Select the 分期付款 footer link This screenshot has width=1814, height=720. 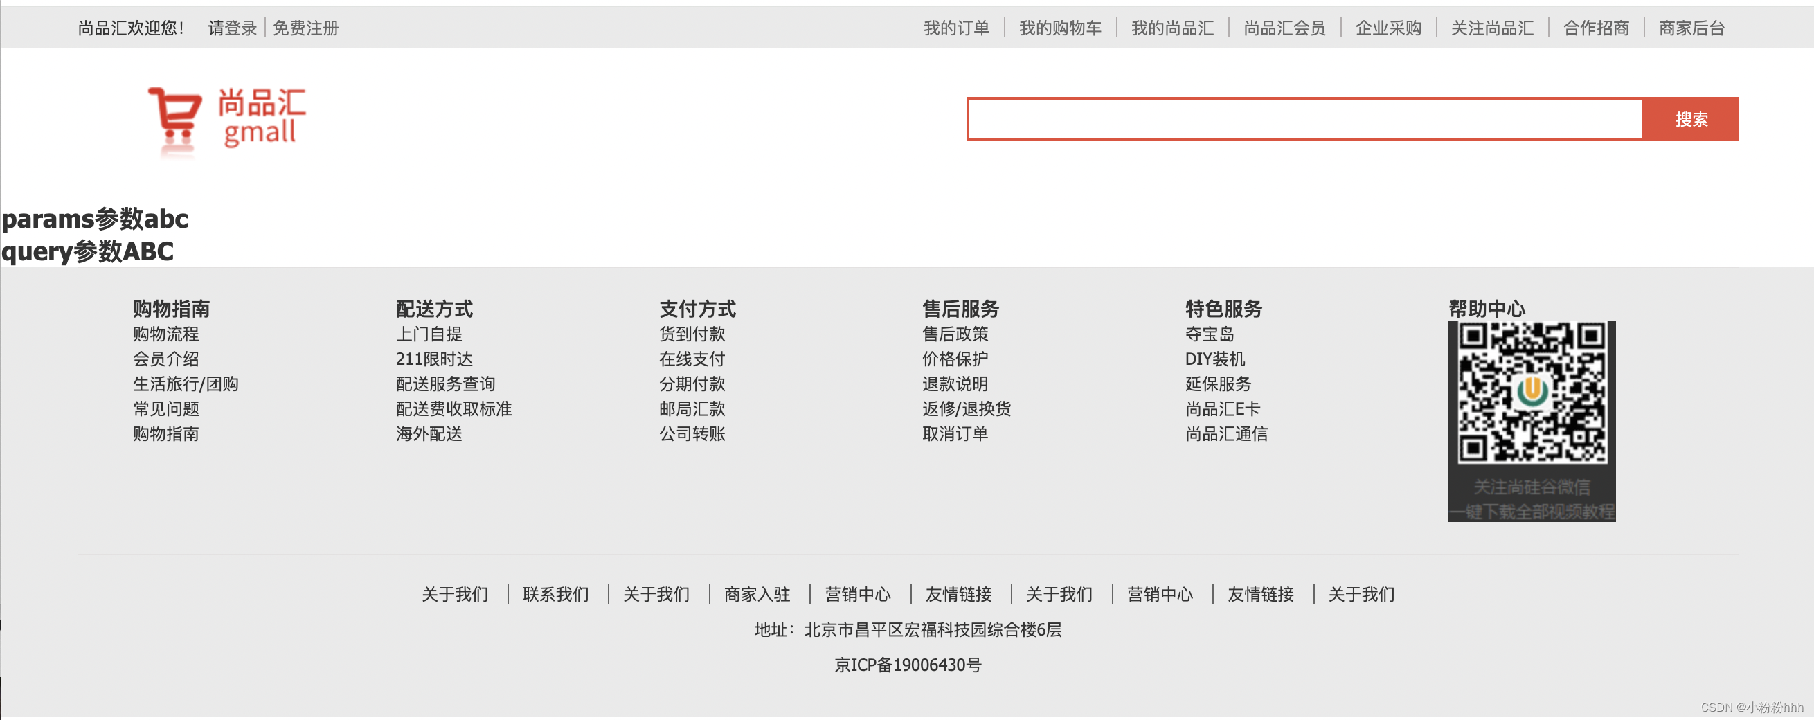point(692,384)
